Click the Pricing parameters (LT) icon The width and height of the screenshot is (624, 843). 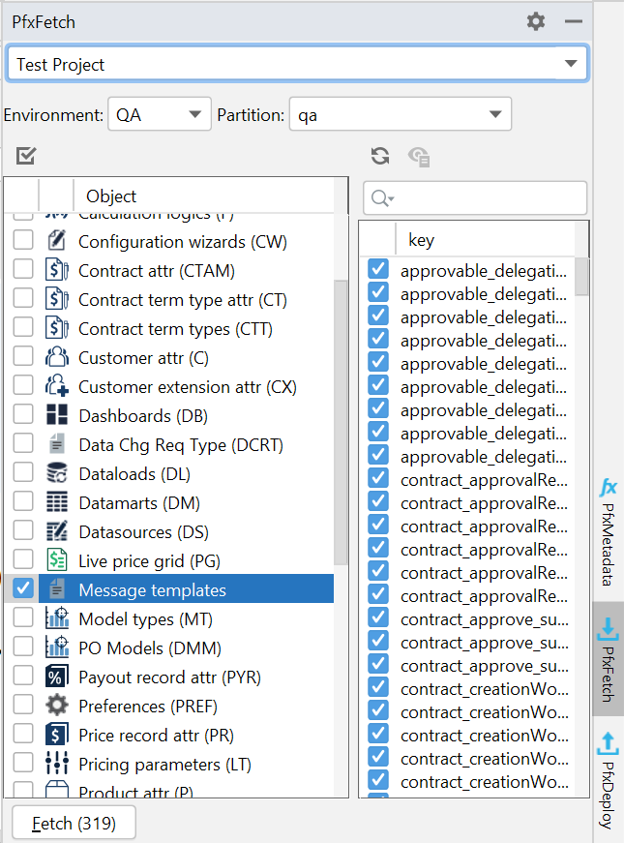click(x=56, y=764)
